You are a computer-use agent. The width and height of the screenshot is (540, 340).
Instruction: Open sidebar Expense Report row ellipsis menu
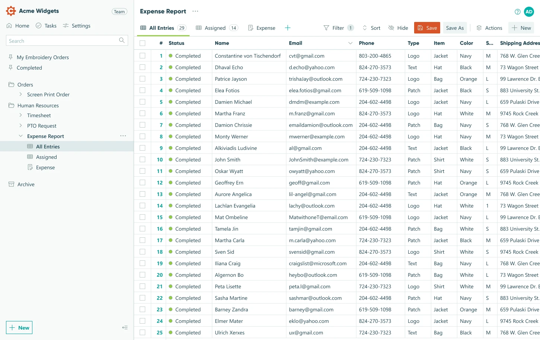point(123,136)
